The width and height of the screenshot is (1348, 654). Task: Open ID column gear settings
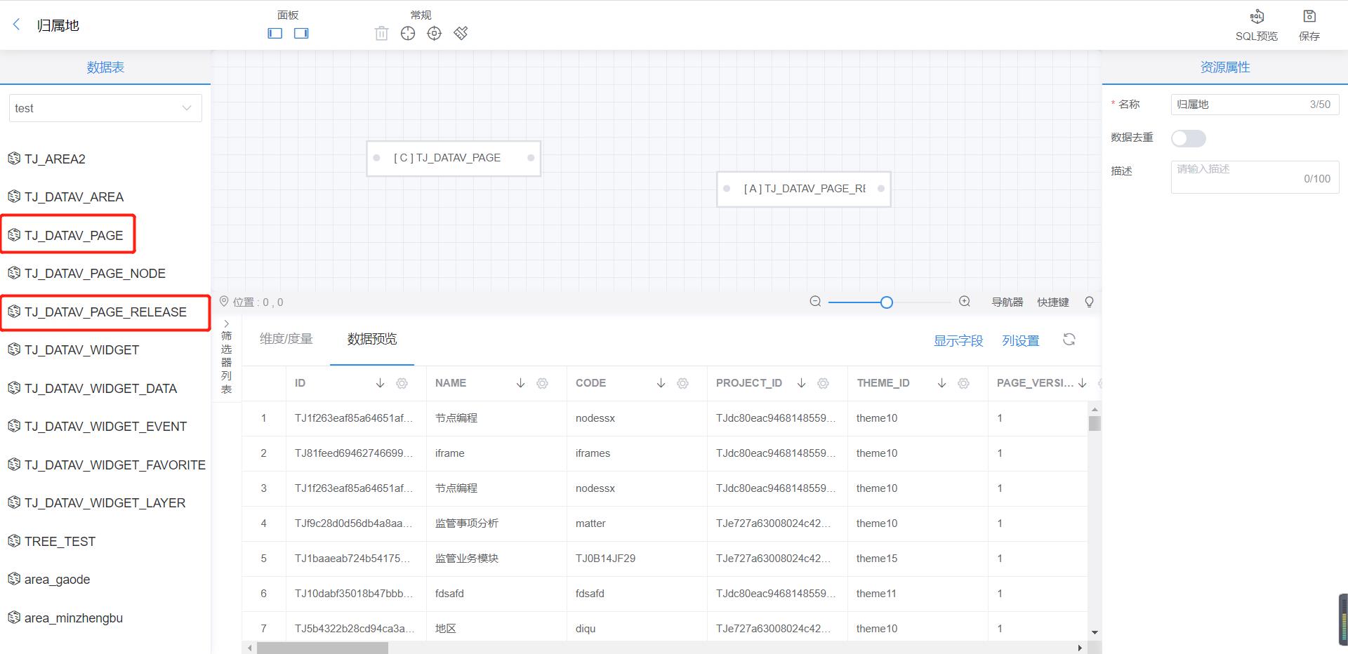[x=402, y=383]
